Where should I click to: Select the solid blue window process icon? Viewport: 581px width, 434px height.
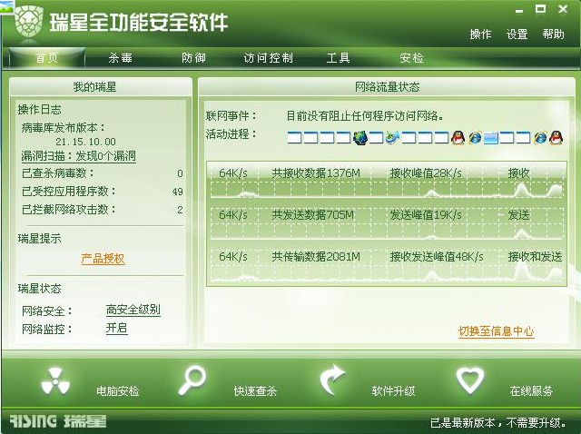tap(490, 138)
